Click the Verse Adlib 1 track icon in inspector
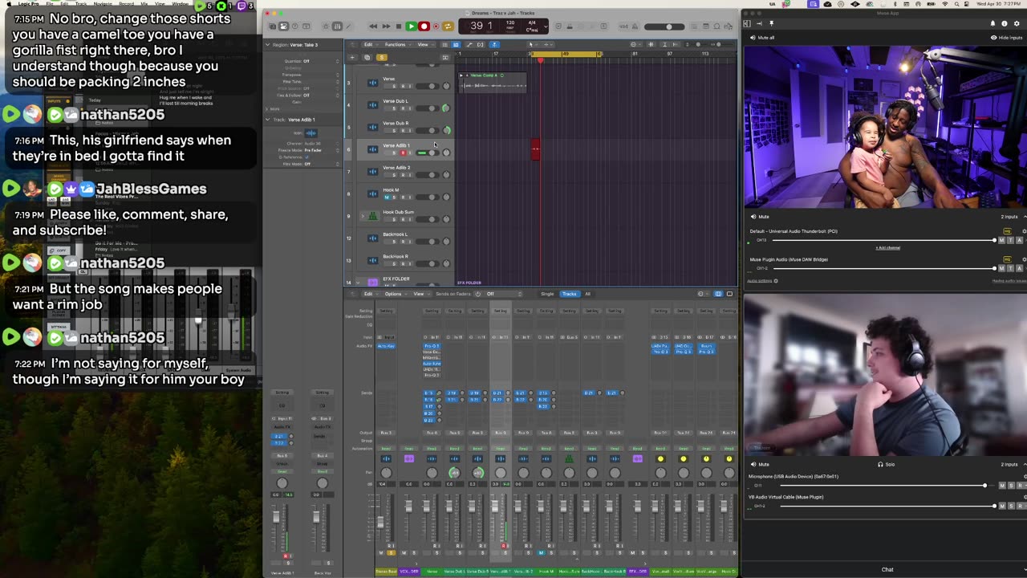The width and height of the screenshot is (1027, 578). 311,133
